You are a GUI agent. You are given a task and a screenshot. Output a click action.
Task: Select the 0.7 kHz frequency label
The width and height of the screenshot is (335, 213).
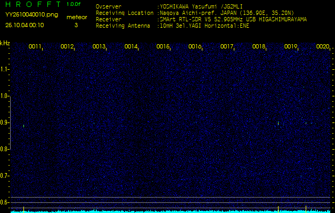(x=5, y=175)
